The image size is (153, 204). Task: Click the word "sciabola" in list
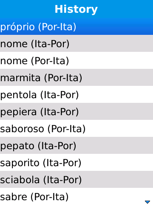pyautogui.click(x=20, y=180)
